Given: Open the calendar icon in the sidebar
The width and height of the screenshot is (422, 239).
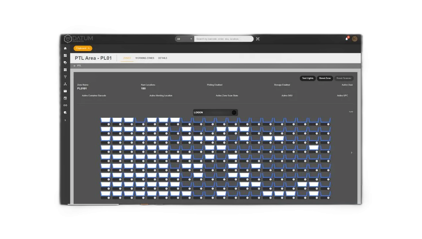Looking at the screenshot, I should tap(65, 98).
